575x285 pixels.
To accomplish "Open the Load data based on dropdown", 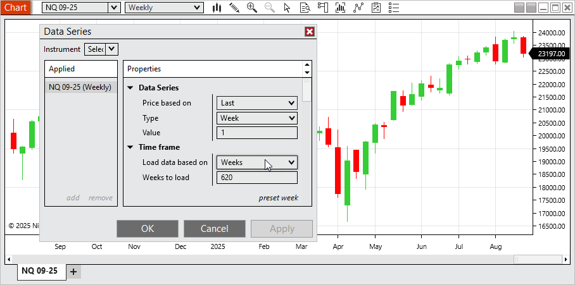I will click(x=256, y=162).
